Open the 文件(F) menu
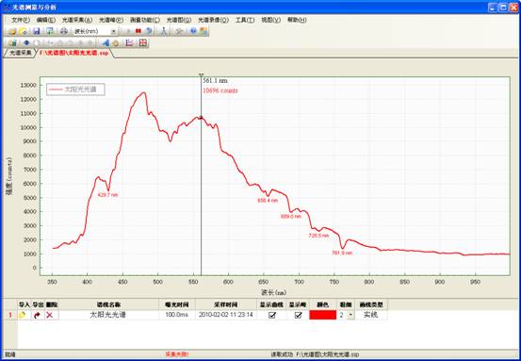The width and height of the screenshot is (521, 361). (21, 20)
